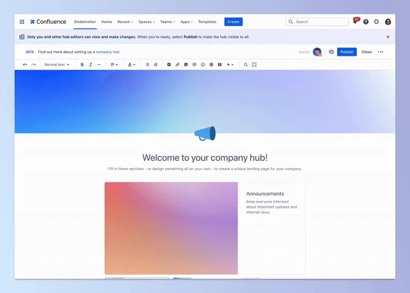Insert a table
The height and width of the screenshot is (293, 410).
pos(211,65)
